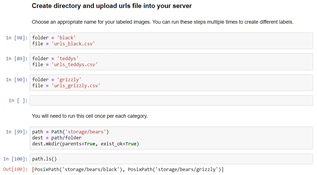Click output PosixPath('storage/bears/black')

78,169
